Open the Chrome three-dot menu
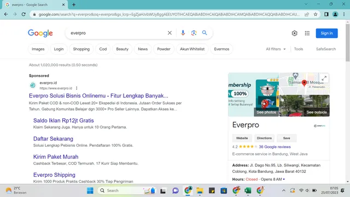350x197 pixels. pos(344,14)
